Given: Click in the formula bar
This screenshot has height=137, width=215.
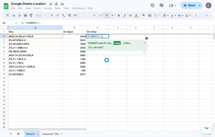Looking at the screenshot, I should pos(119,23).
